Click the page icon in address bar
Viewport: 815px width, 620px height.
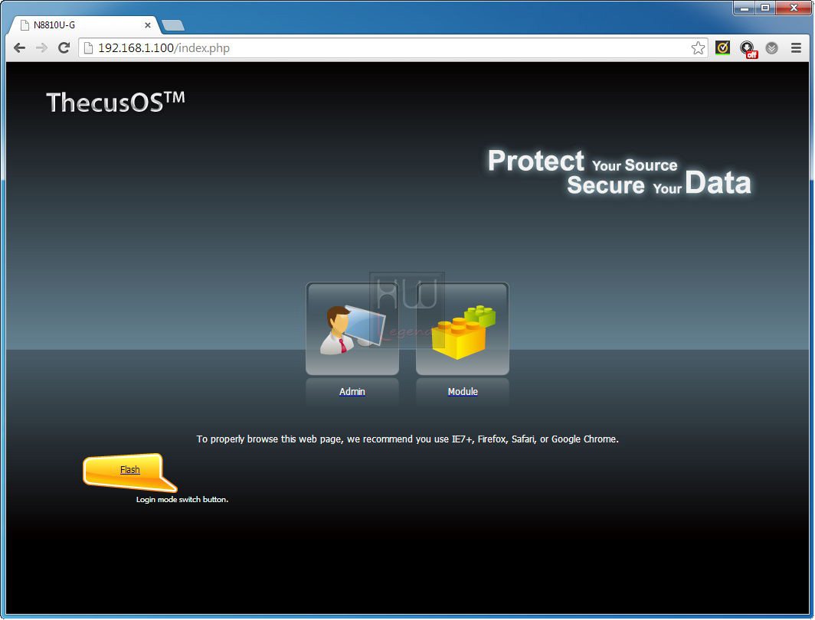pyautogui.click(x=88, y=48)
